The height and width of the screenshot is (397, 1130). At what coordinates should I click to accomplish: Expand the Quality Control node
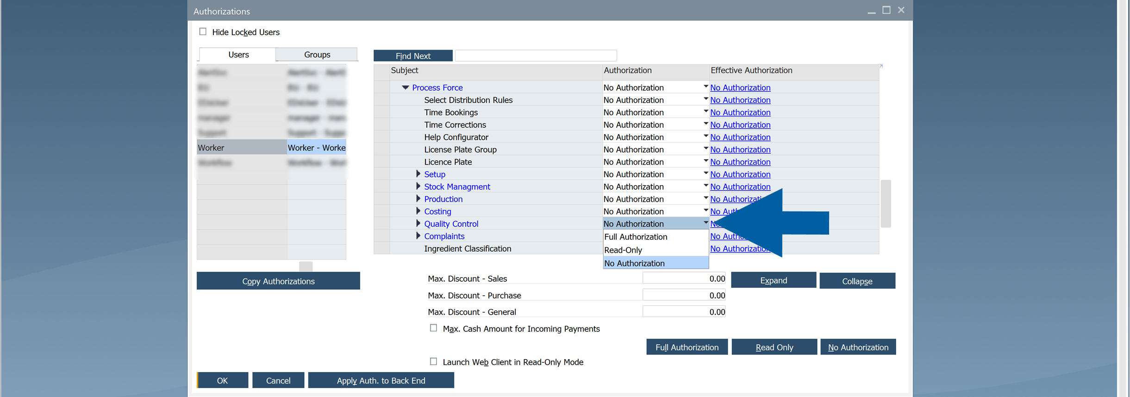pyautogui.click(x=418, y=223)
